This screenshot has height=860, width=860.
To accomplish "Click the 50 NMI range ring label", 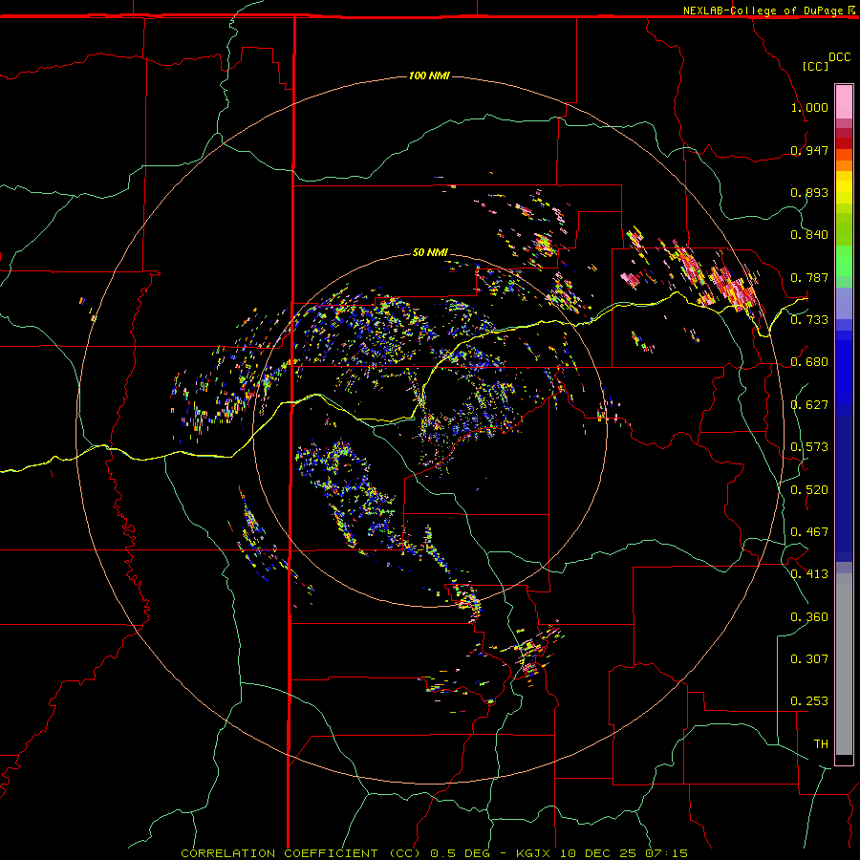I will tap(430, 252).
